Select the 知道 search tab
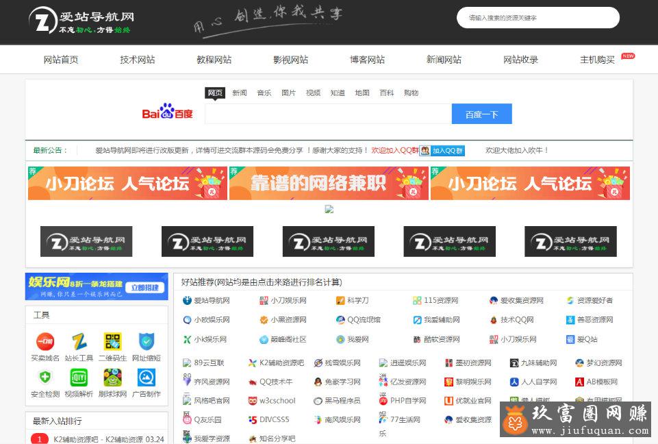 pos(338,92)
